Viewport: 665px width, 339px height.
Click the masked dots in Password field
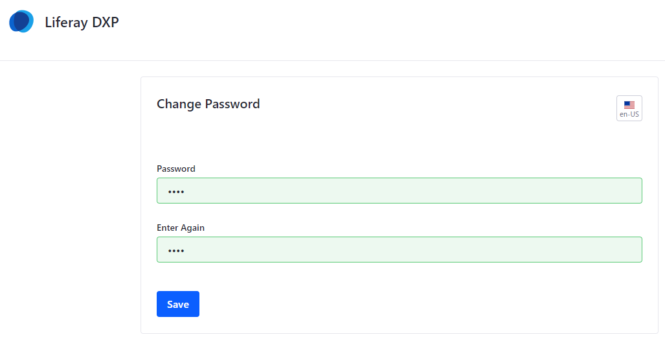point(176,191)
